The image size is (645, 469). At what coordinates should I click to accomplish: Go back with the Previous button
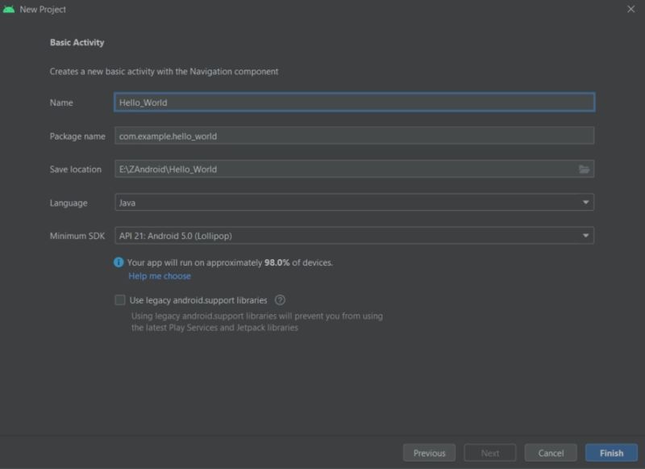pos(429,453)
